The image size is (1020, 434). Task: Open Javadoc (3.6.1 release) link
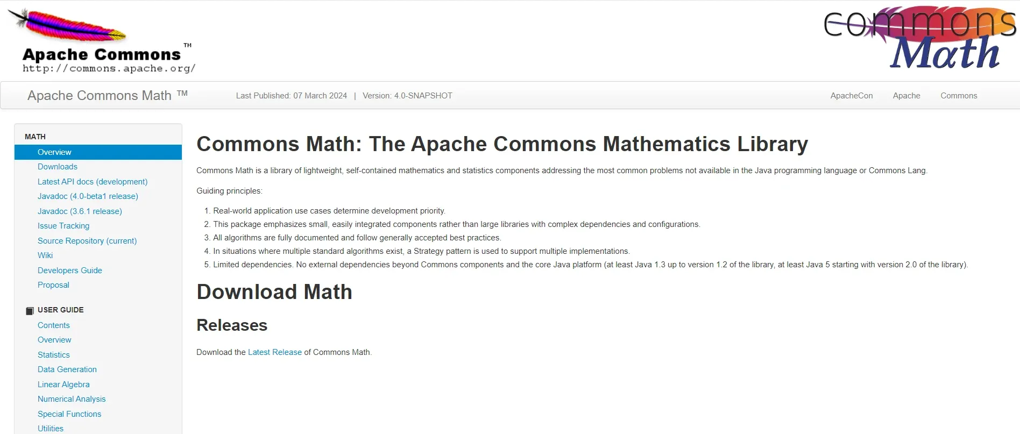point(80,211)
